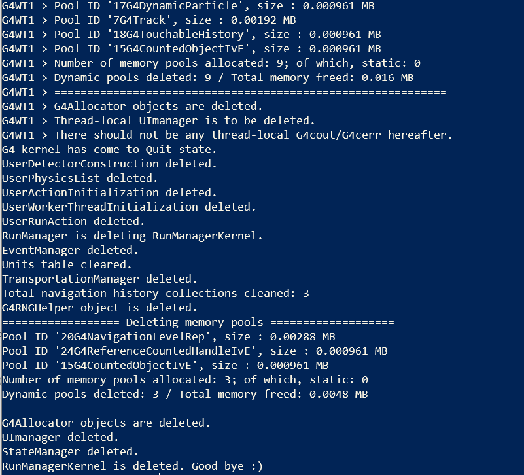
Task: Click 'TransportationManager deleted' text
Action: click(99, 279)
